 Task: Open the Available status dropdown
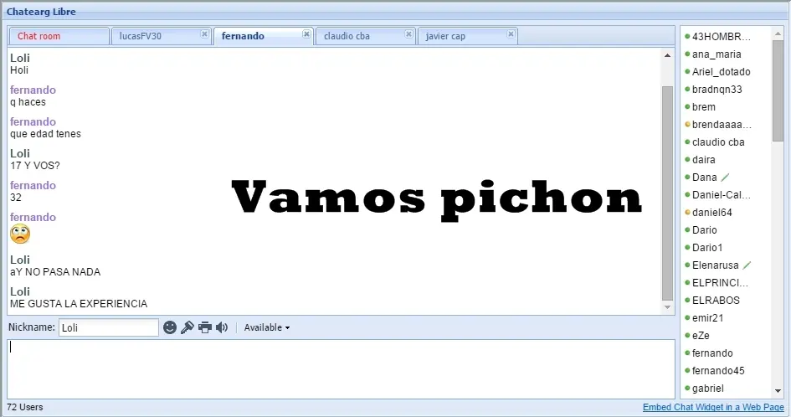(267, 327)
